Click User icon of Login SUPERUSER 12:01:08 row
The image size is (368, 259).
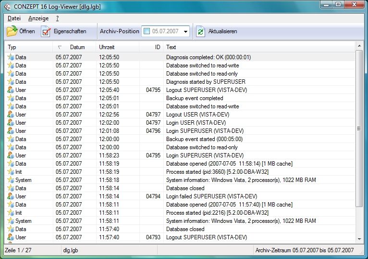[x=11, y=131]
